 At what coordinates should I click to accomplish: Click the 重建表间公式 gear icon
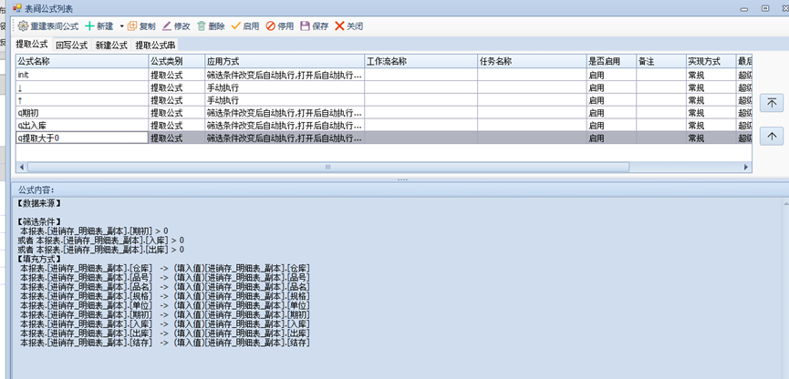(24, 26)
